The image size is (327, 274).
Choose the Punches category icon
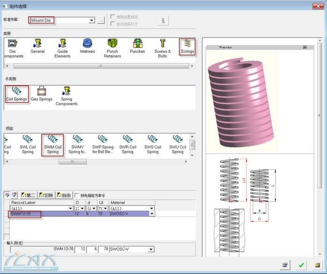(x=137, y=47)
